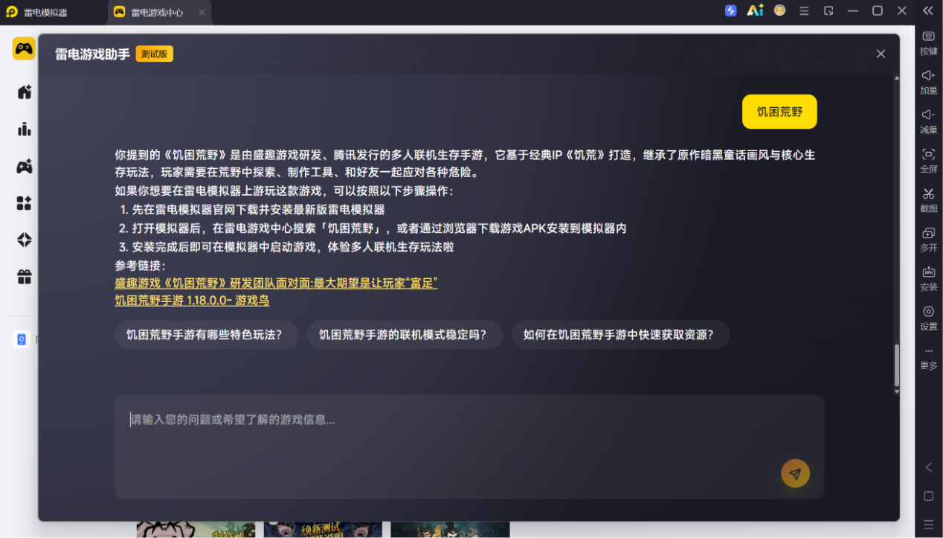Open 设置 settings in right toolbar
943x538 pixels.
click(929, 319)
